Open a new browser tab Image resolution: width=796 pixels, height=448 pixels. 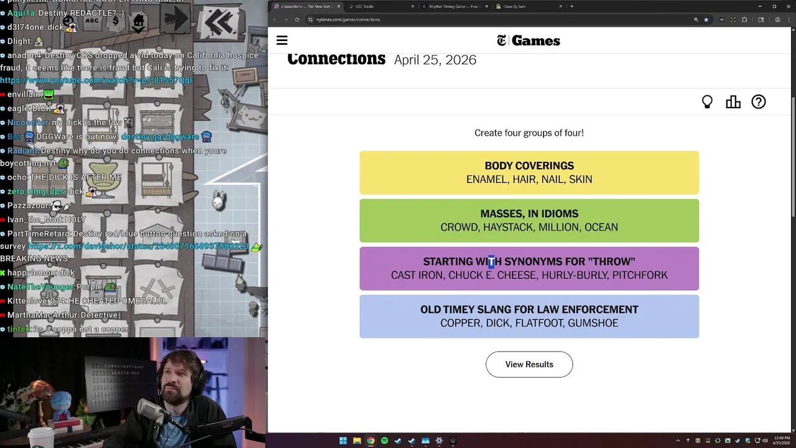click(572, 6)
